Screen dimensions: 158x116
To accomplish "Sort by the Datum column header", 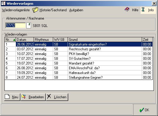I will [x=25, y=40].
